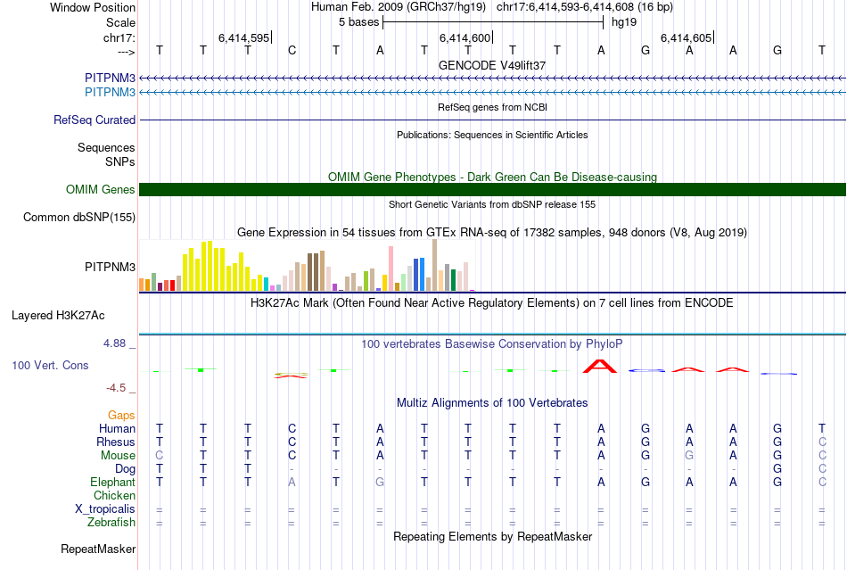
Task: Open the light blue PITPNM3 transcript label
Action: (x=110, y=93)
